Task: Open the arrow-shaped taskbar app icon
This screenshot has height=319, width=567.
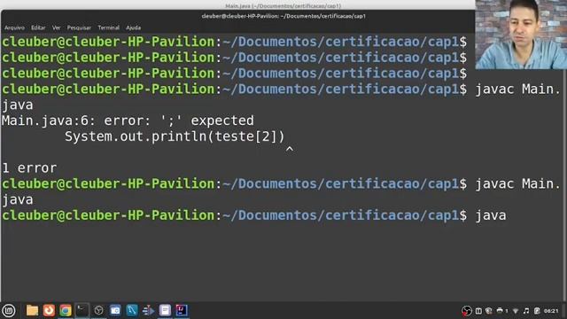Action: [x=148, y=310]
